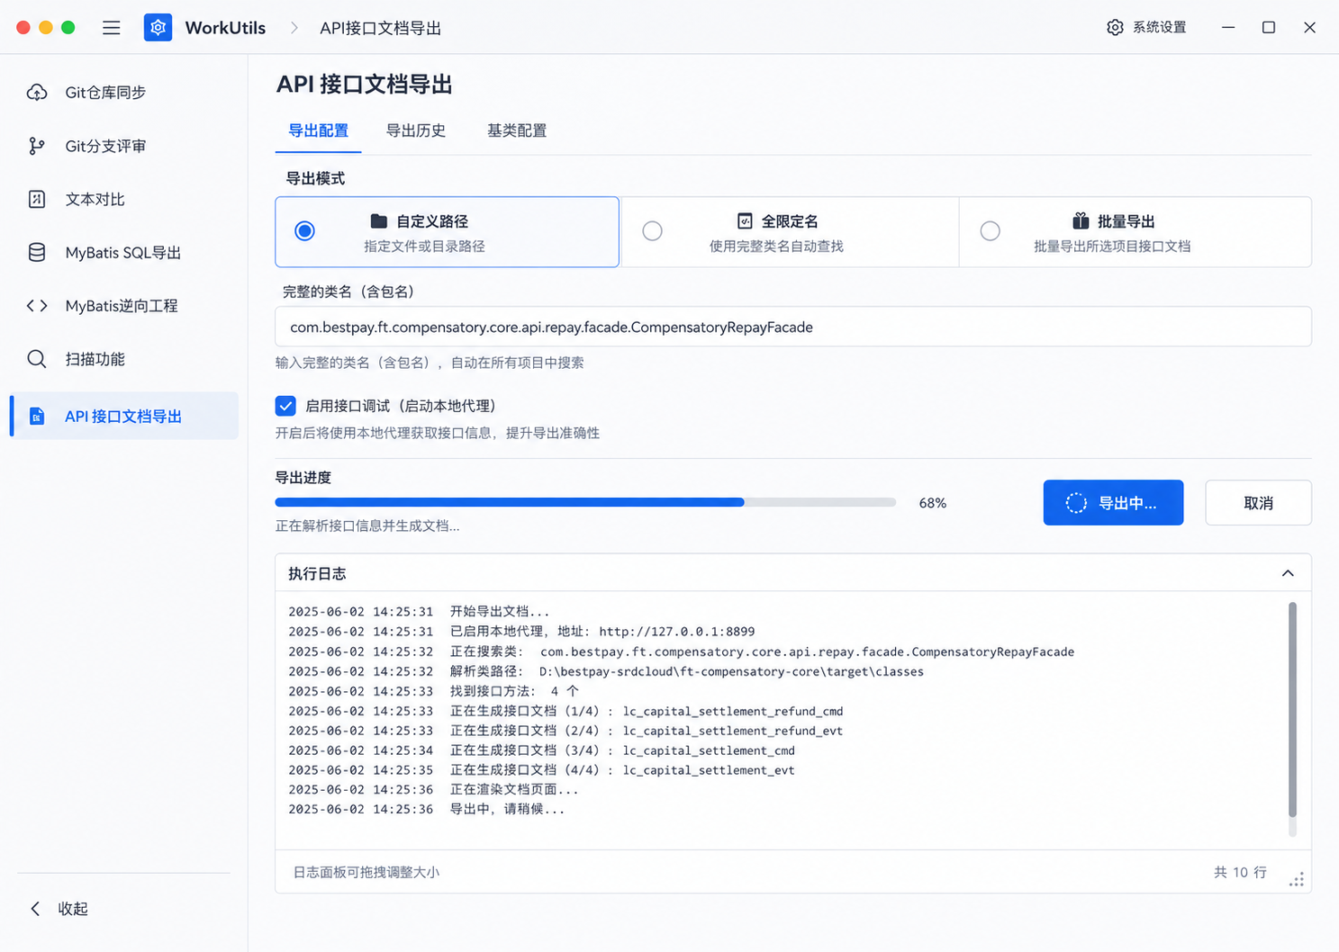The height and width of the screenshot is (952, 1339).
Task: Click 正在解析接口信息并生成文档... status text
Action: click(367, 525)
